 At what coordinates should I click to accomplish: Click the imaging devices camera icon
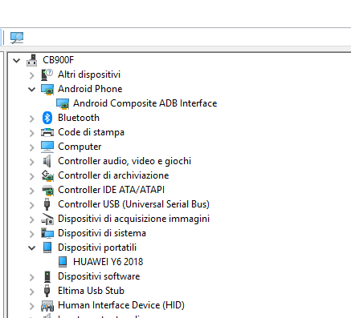(x=47, y=219)
